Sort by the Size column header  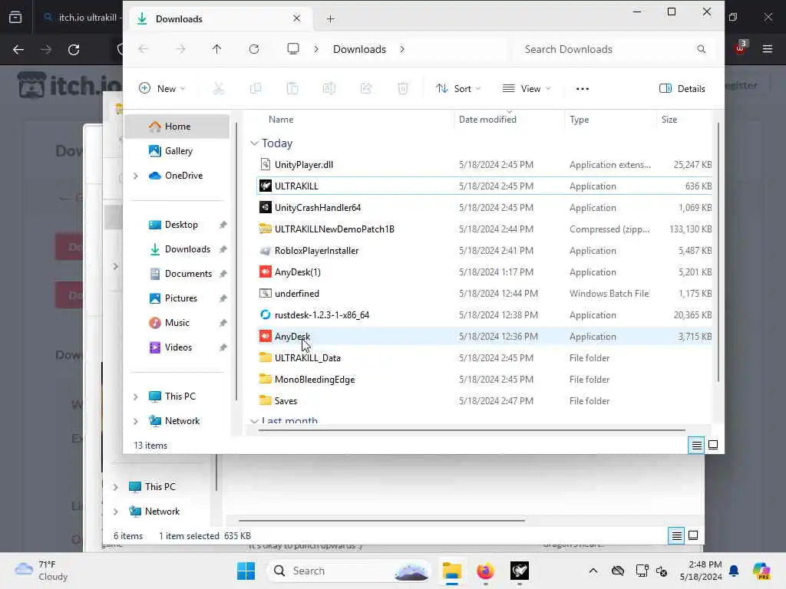pos(669,119)
